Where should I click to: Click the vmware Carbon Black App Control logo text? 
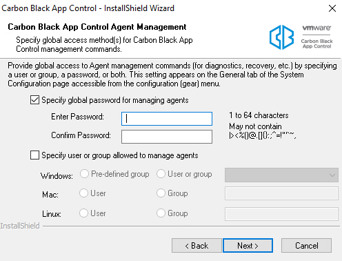317,37
